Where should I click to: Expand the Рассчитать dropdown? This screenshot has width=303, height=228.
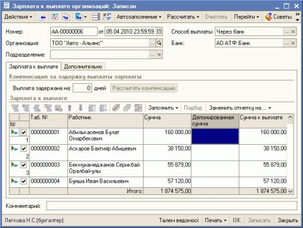tap(183, 17)
